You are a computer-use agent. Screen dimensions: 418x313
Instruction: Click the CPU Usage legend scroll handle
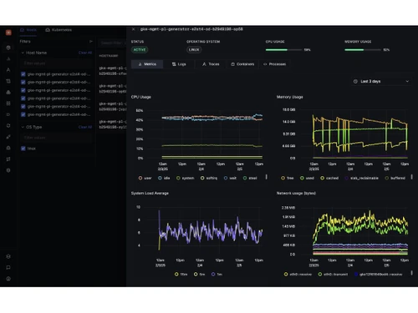pyautogui.click(x=267, y=177)
